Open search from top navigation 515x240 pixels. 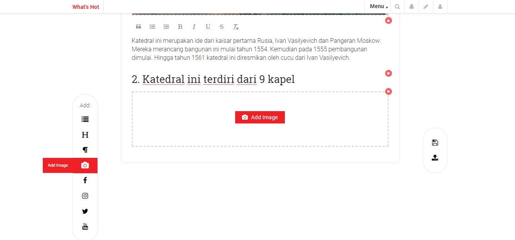[397, 7]
